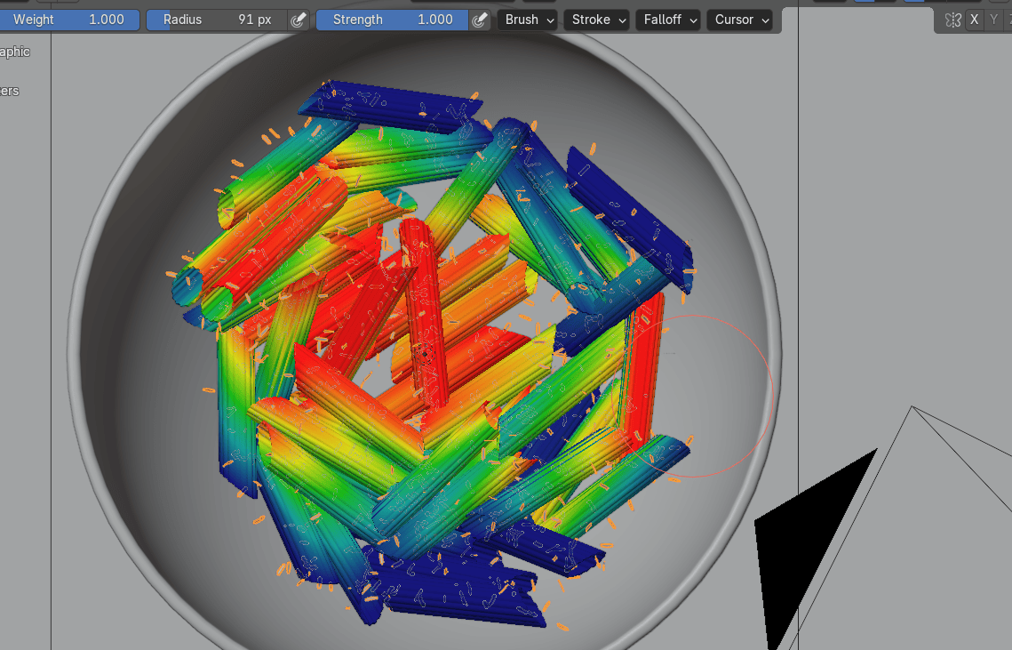Expand the Cursor options dropdown
The image size is (1012, 650).
coord(739,20)
